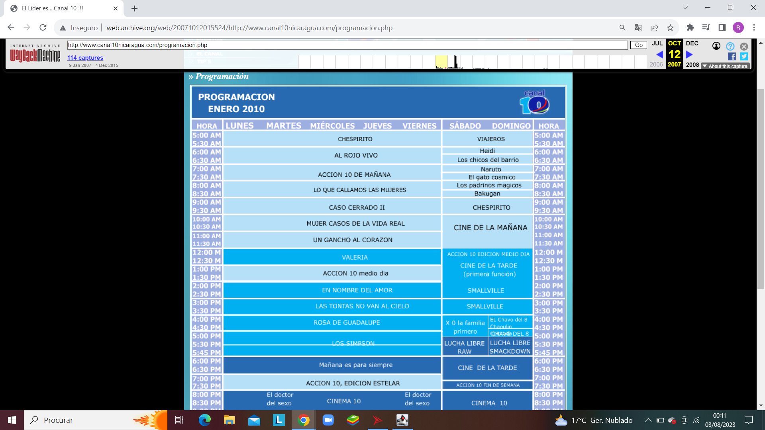The height and width of the screenshot is (430, 765).
Task: Open Chrome three-dot menu
Action: pyautogui.click(x=754, y=27)
